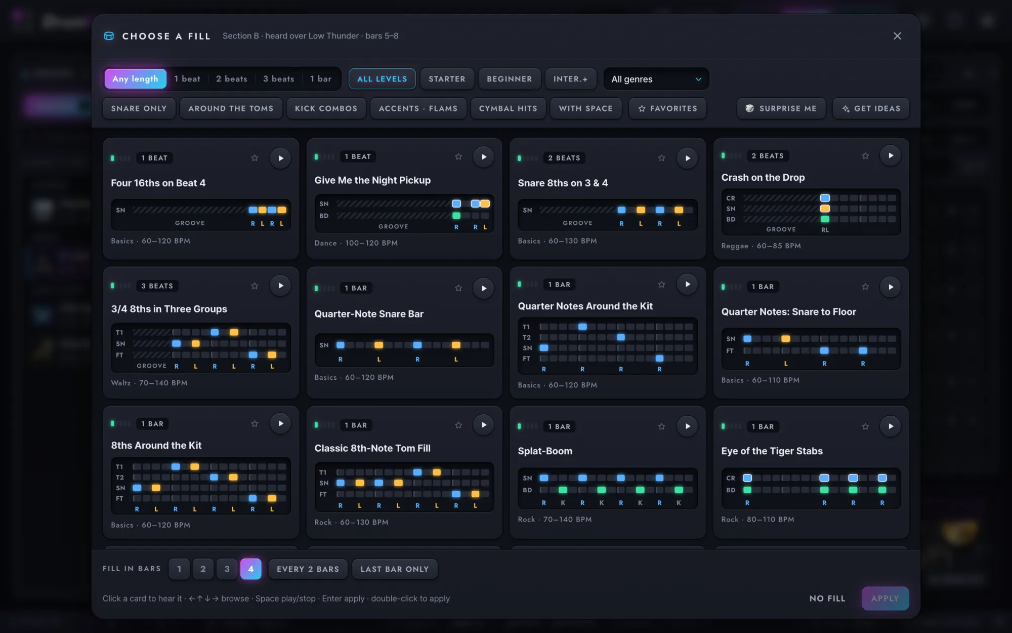Favorite the Four 16ths on Beat 4 card
This screenshot has width=1012, height=633.
tap(255, 158)
